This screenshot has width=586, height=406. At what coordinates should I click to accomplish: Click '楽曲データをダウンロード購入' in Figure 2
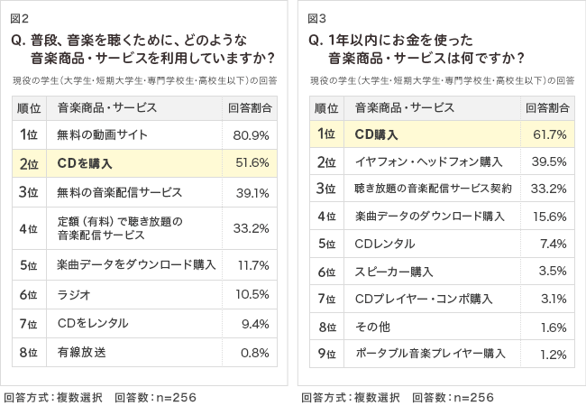coord(136,264)
